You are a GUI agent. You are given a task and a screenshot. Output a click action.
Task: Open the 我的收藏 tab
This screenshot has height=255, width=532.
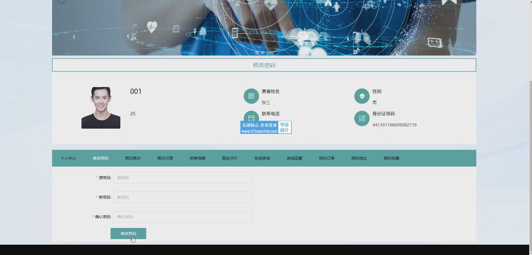click(391, 158)
